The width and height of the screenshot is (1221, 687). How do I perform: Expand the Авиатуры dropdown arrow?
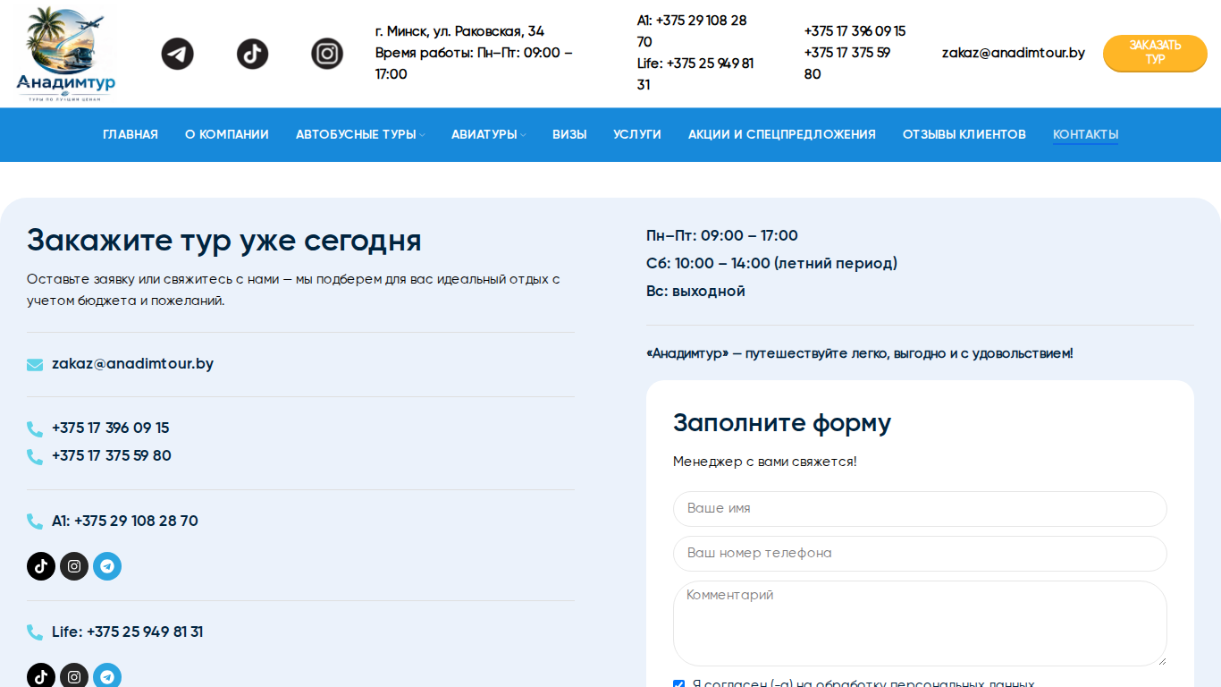(523, 135)
